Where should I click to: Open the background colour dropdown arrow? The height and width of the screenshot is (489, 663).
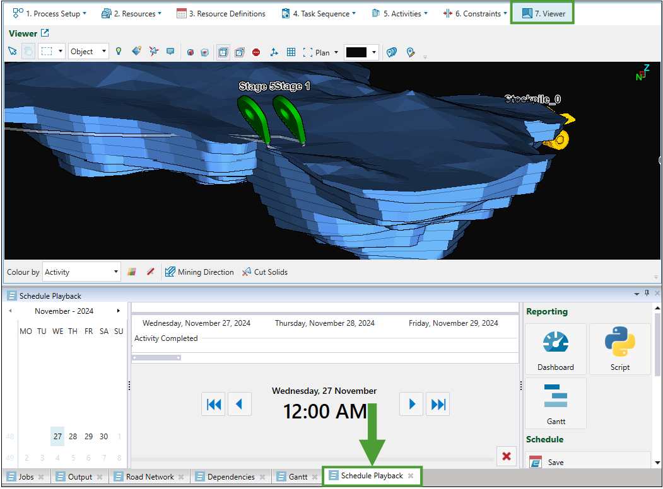pyautogui.click(x=374, y=52)
